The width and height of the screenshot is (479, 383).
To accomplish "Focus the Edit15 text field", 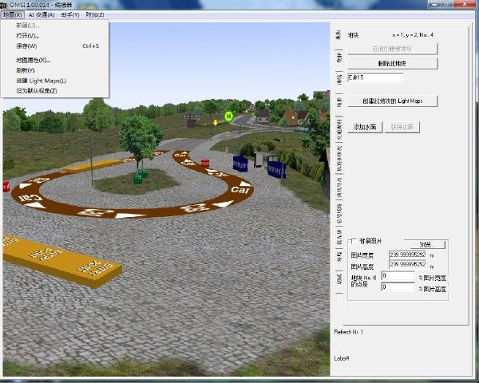I will click(375, 77).
